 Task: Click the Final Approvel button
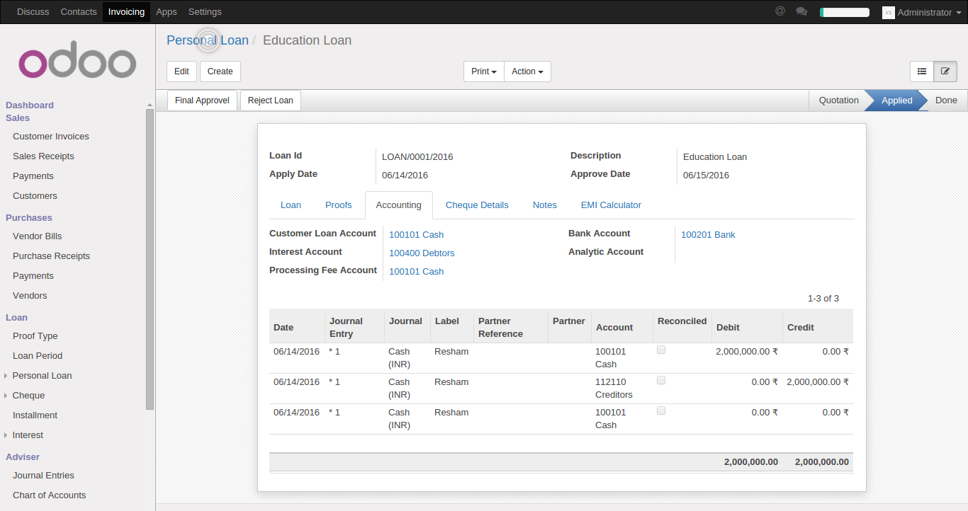tap(202, 101)
